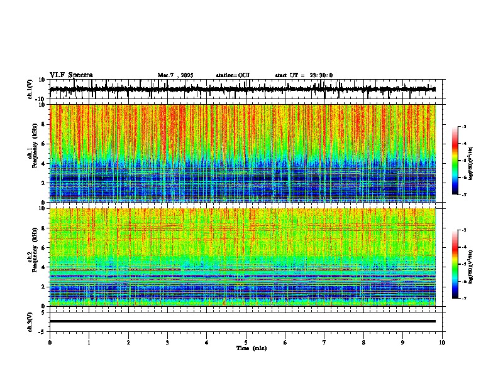Screen dimensions: 498x384
Task: Select the ch.2 colorbar log(PSD) unit label
Action: [x=470, y=267]
